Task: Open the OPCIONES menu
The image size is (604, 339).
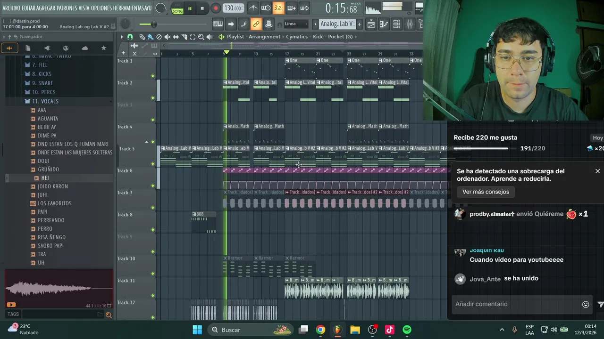Action: [x=102, y=8]
